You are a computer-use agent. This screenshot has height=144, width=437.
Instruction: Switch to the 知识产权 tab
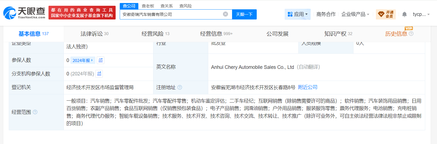coord(338,34)
